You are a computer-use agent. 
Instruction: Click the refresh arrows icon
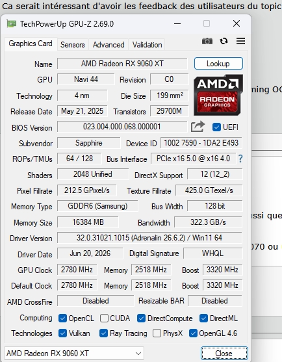[224, 41]
